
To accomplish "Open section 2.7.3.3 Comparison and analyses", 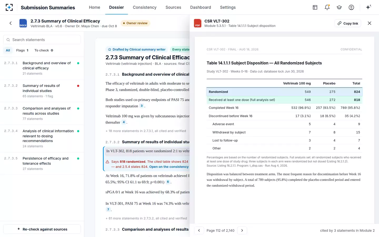I will pyautogui.click(x=42, y=113).
